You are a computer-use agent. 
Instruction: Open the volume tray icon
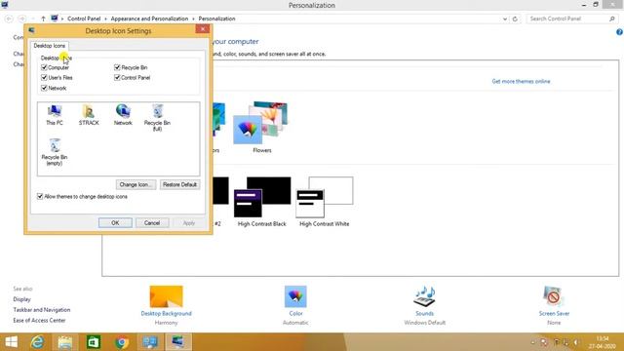point(575,342)
